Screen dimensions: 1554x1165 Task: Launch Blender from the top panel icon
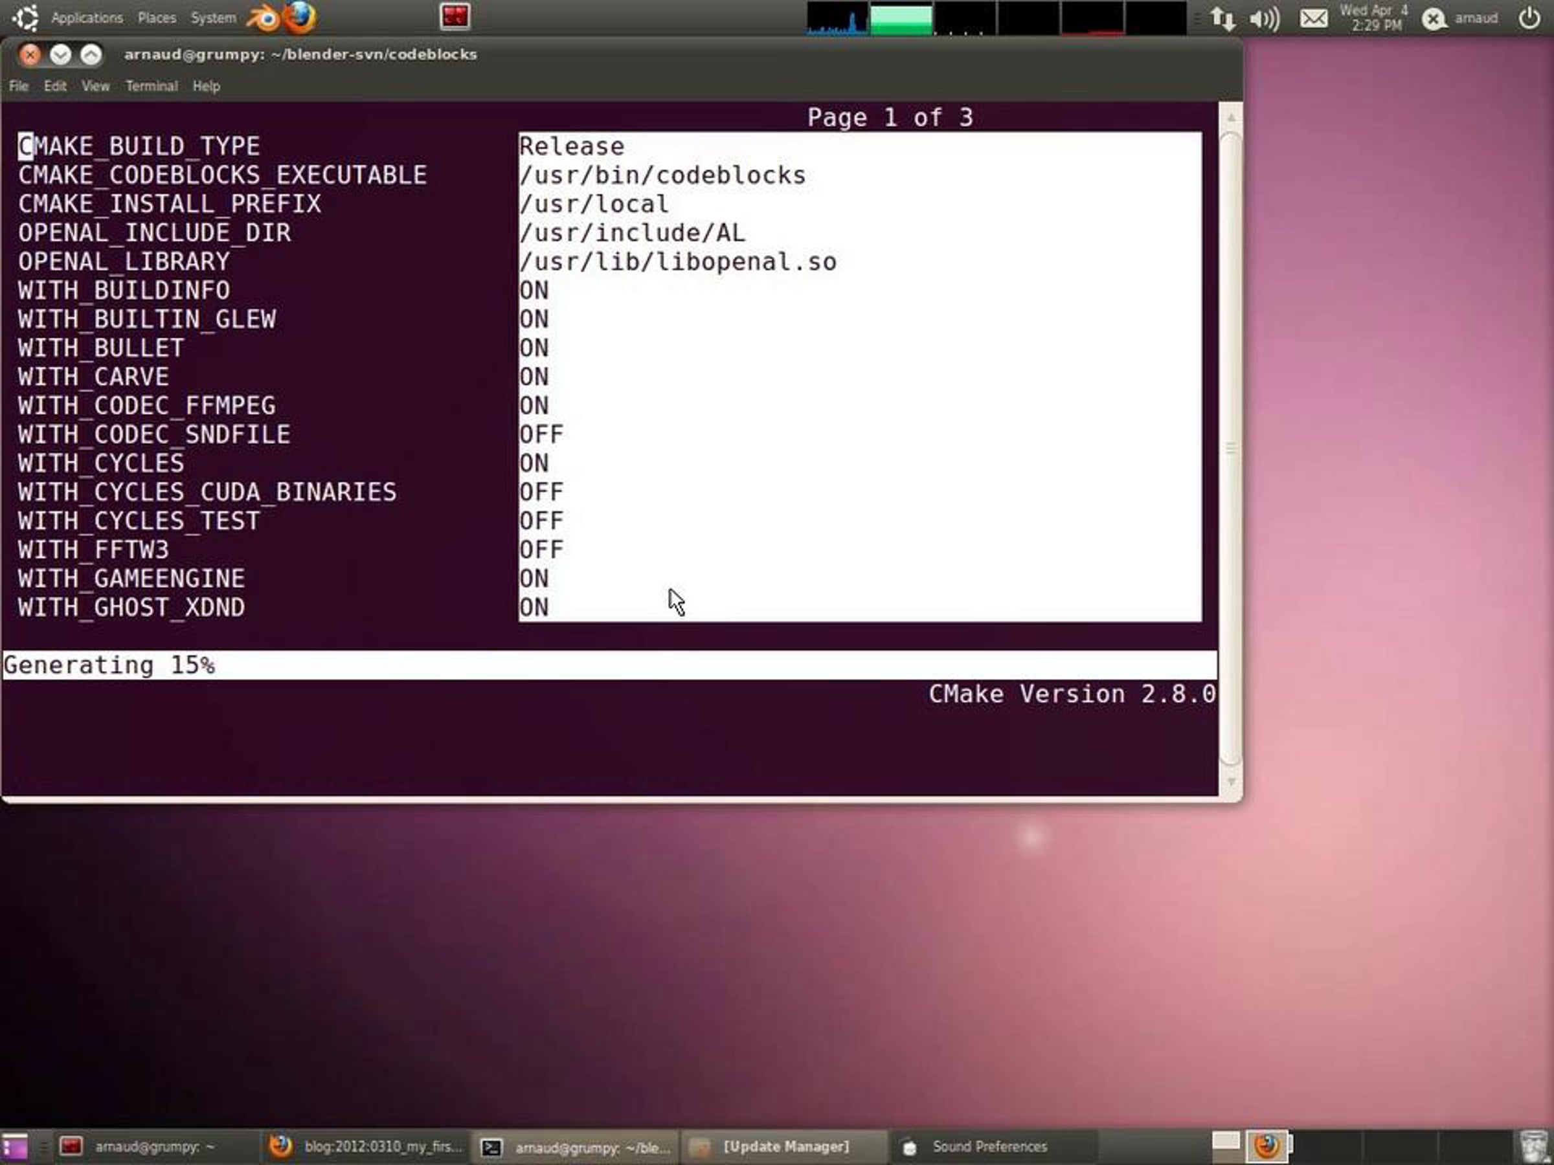263,18
